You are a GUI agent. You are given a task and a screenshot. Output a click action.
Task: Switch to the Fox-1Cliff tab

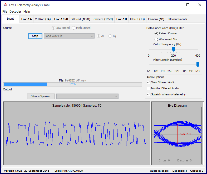pyautogui.click(x=61, y=19)
